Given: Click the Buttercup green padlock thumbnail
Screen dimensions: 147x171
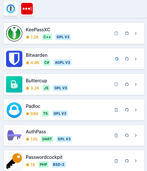Looking at the screenshot, I should tap(14, 84).
